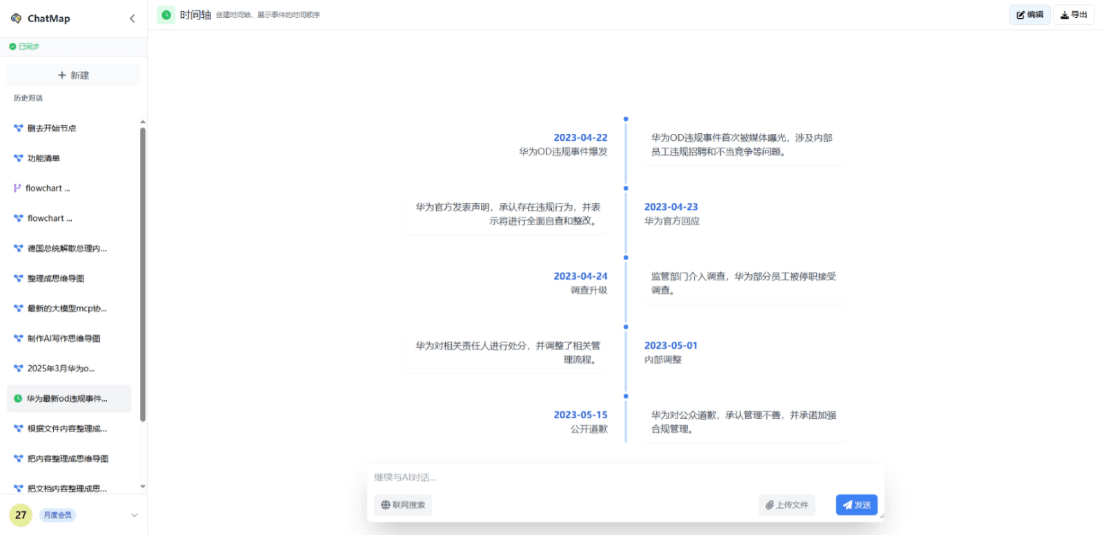Click the 2023-04-22 date label
1104x535 pixels.
pos(580,138)
